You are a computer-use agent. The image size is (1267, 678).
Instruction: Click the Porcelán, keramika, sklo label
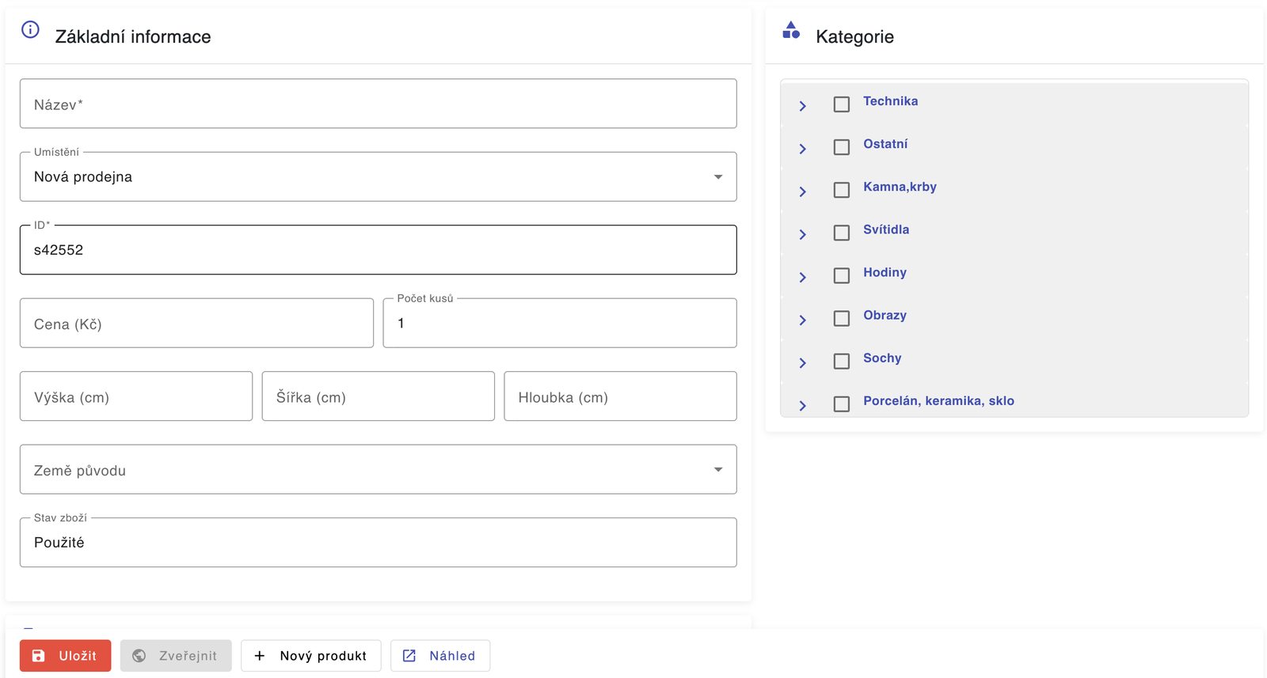[x=938, y=400]
